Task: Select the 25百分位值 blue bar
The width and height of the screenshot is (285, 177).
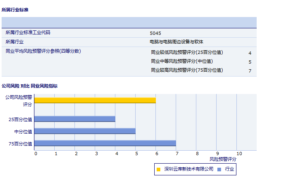Action: click(74, 119)
